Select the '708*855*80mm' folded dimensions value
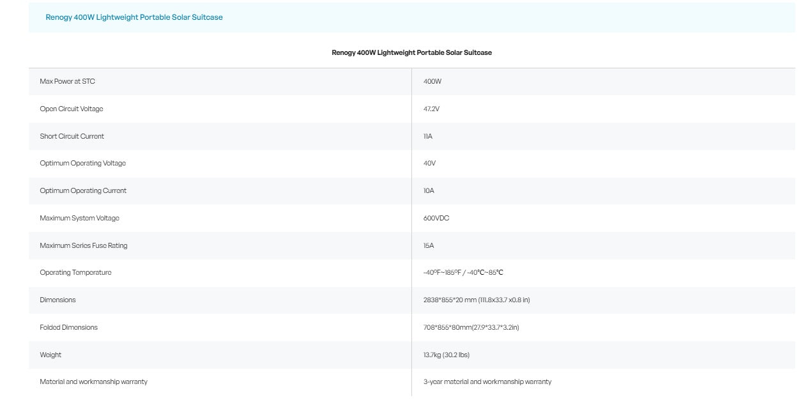This screenshot has width=810, height=400. 471,327
